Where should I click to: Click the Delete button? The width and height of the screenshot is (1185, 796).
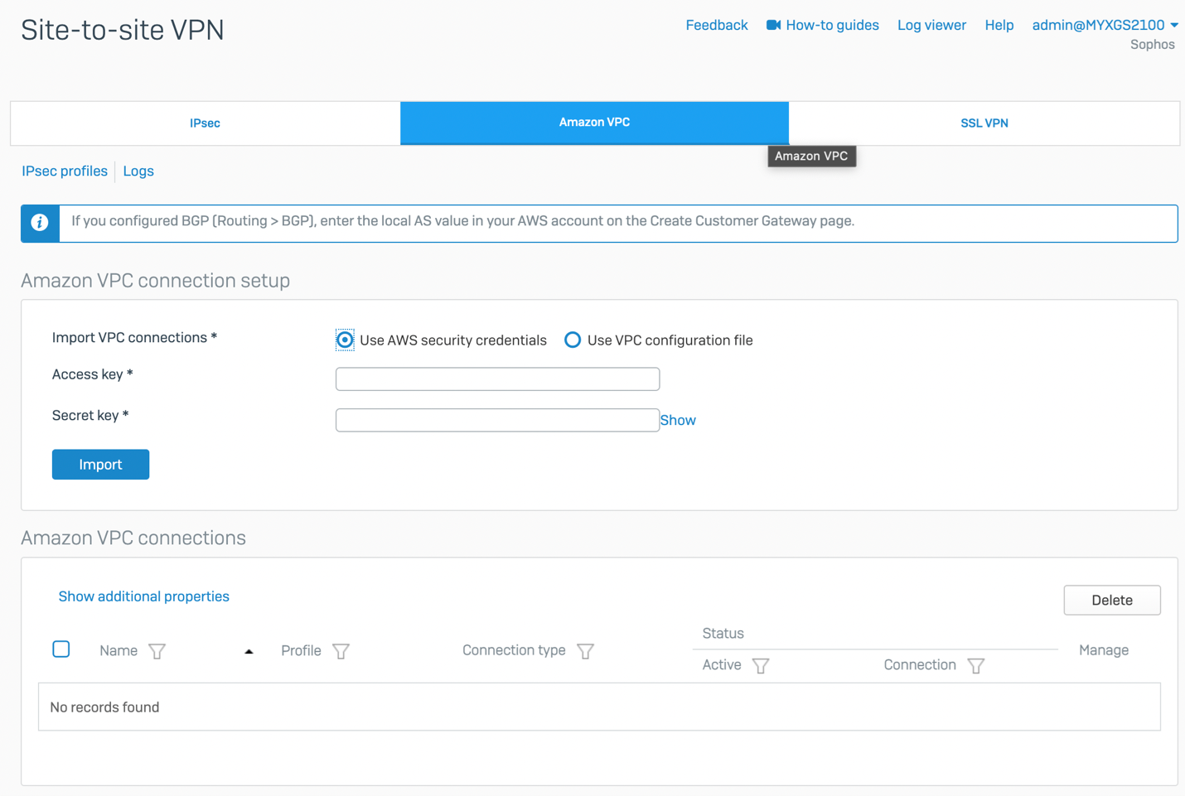pyautogui.click(x=1112, y=601)
